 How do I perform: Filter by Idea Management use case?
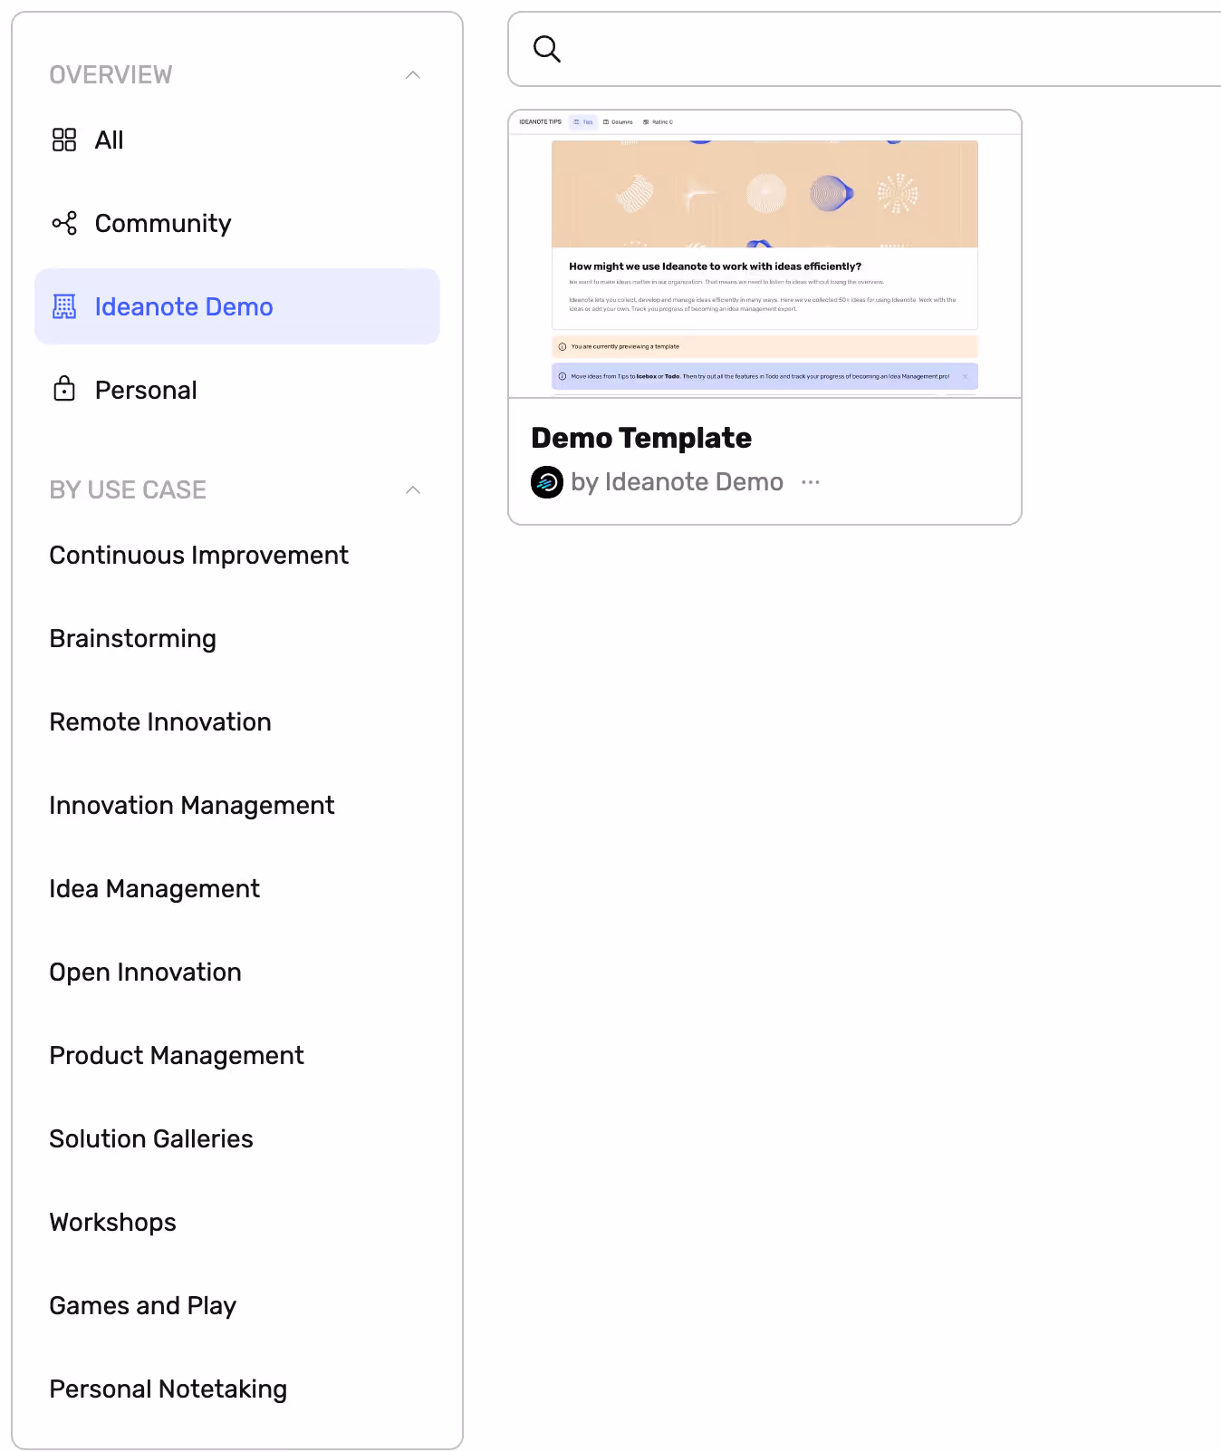[x=155, y=888]
